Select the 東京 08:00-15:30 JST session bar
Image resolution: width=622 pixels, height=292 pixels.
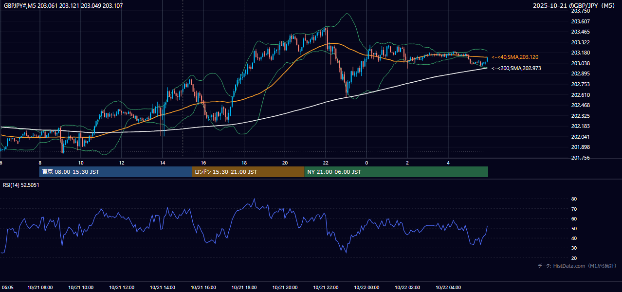pyautogui.click(x=116, y=172)
